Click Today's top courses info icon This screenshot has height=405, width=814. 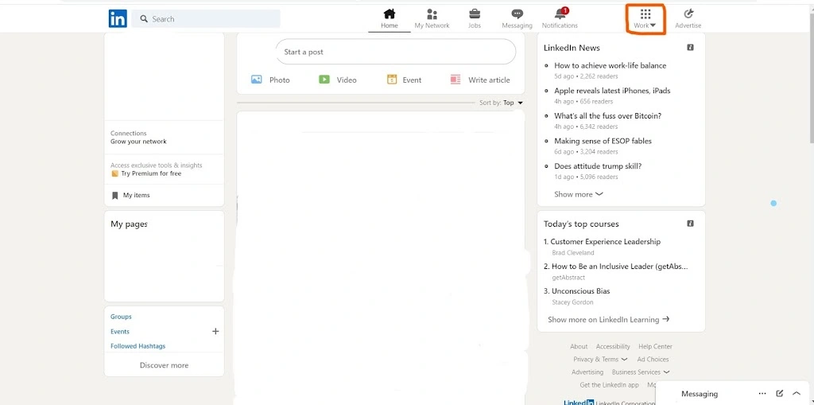[691, 224]
